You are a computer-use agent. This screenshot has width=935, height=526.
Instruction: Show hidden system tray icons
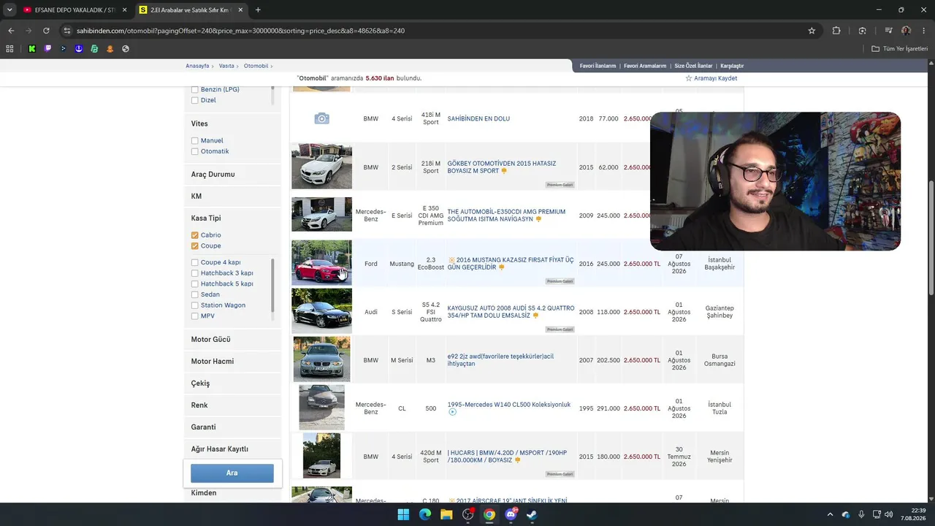click(x=830, y=514)
